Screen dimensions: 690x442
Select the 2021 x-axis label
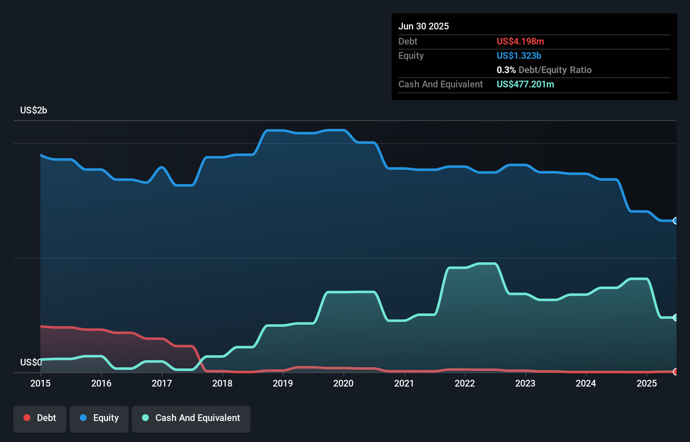(x=404, y=383)
